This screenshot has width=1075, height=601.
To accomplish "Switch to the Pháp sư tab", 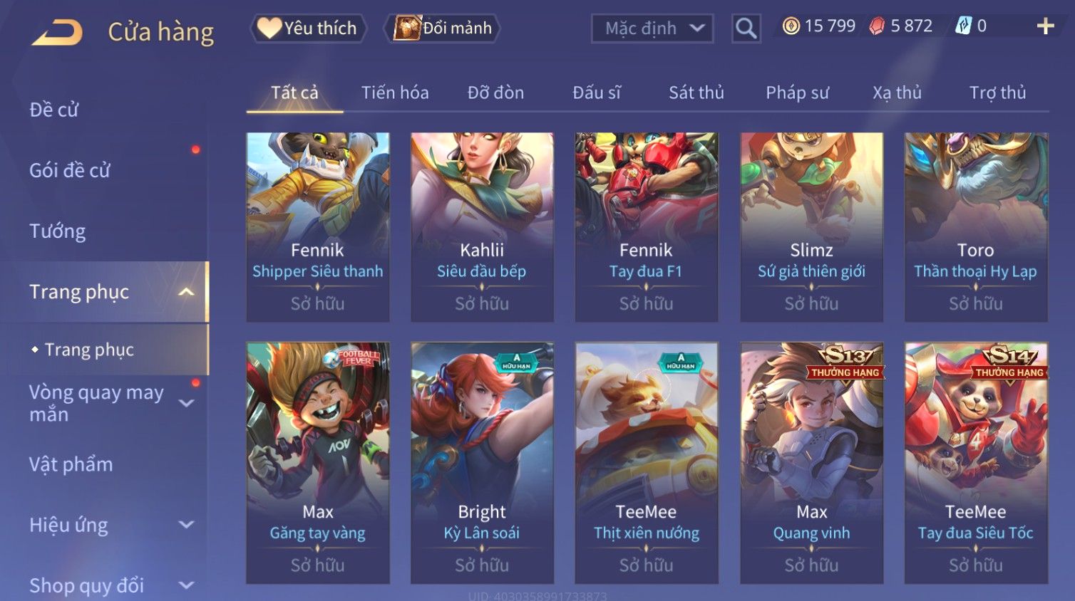I will click(x=798, y=93).
